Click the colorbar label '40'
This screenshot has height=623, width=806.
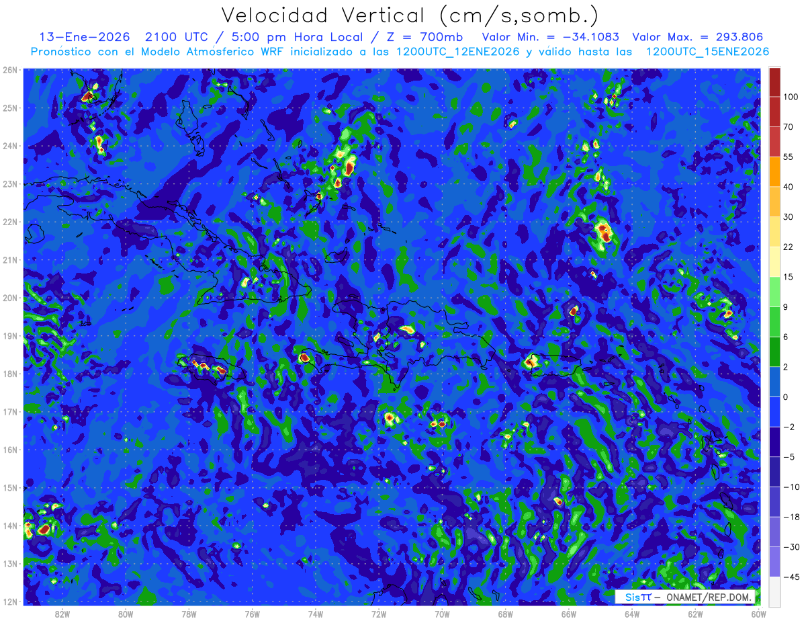point(789,186)
